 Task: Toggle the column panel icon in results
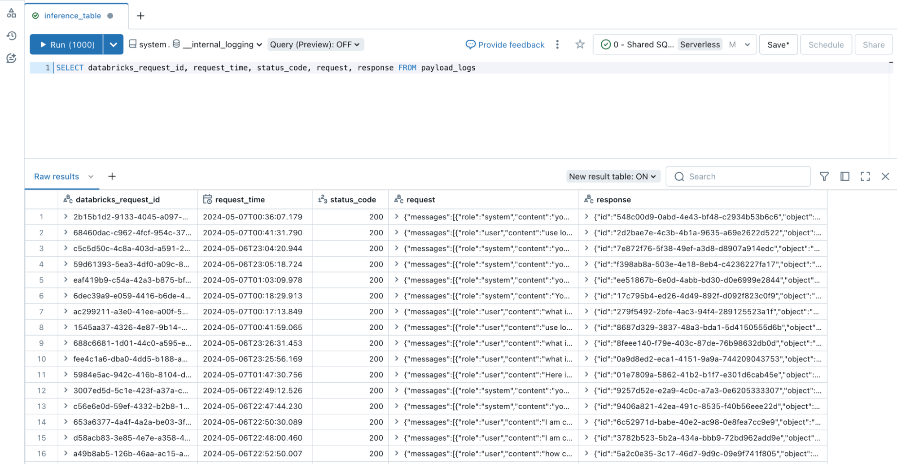[844, 176]
